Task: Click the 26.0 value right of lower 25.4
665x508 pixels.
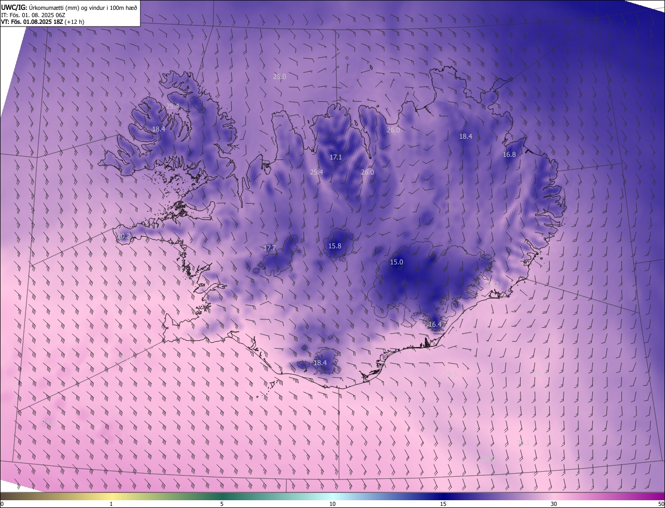Action: pos(367,172)
